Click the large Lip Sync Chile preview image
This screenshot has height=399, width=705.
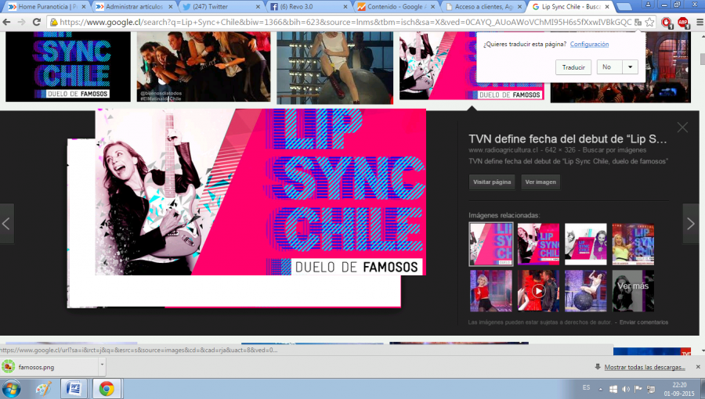point(260,192)
